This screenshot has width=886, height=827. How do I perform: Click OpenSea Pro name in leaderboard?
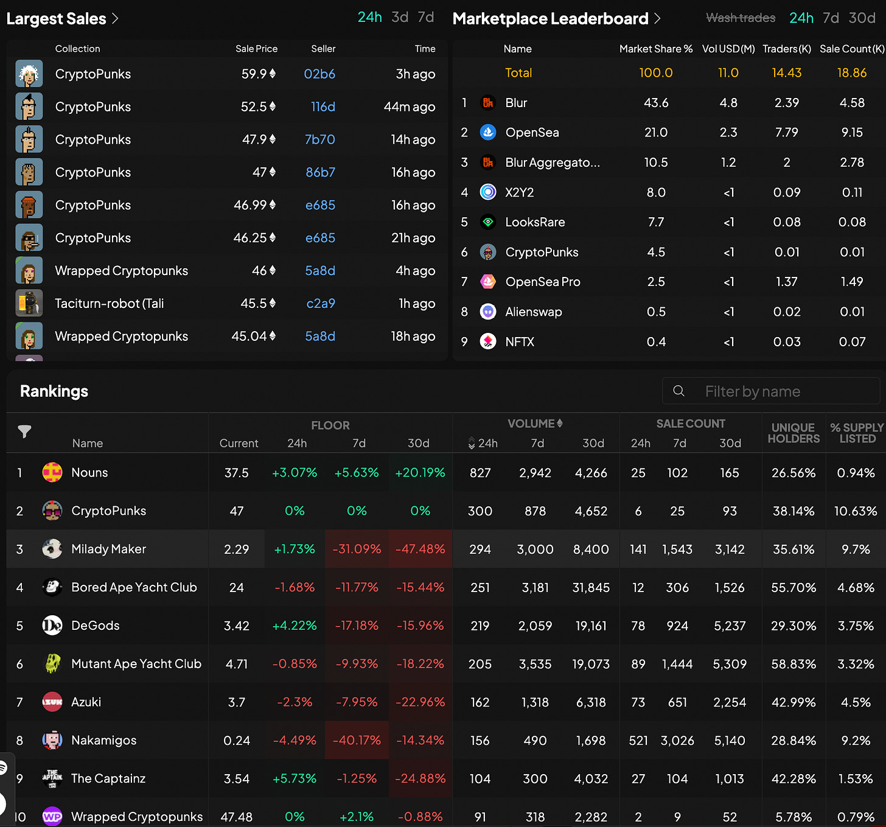coord(543,282)
